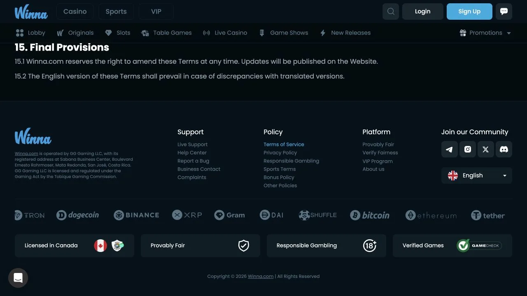The width and height of the screenshot is (527, 296).
Task: Click the bitcoin logo in the footer
Action: (370, 215)
